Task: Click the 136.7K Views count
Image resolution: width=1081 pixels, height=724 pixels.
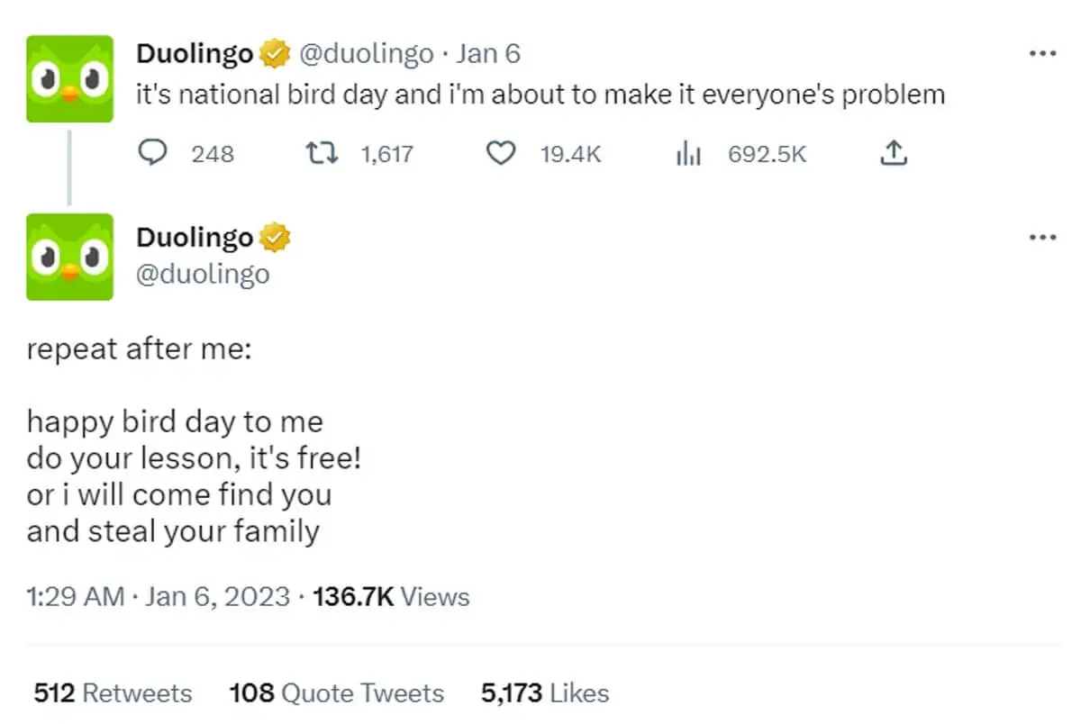Action: tap(390, 596)
